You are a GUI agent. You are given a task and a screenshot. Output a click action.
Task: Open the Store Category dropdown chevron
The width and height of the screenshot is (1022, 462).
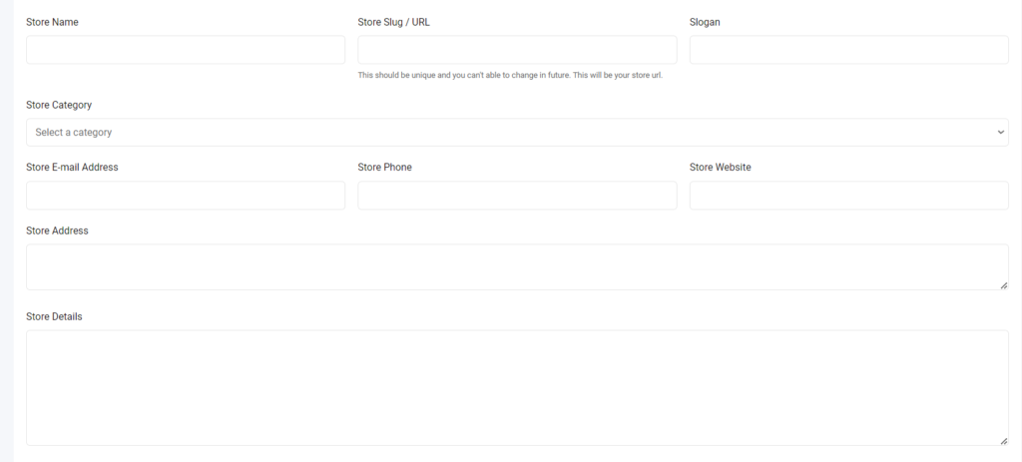coord(1000,133)
